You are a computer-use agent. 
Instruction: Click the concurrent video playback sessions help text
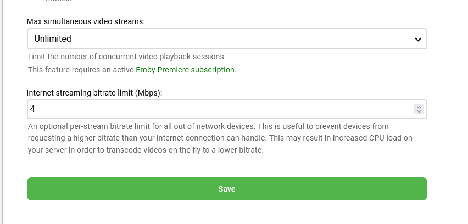click(127, 57)
